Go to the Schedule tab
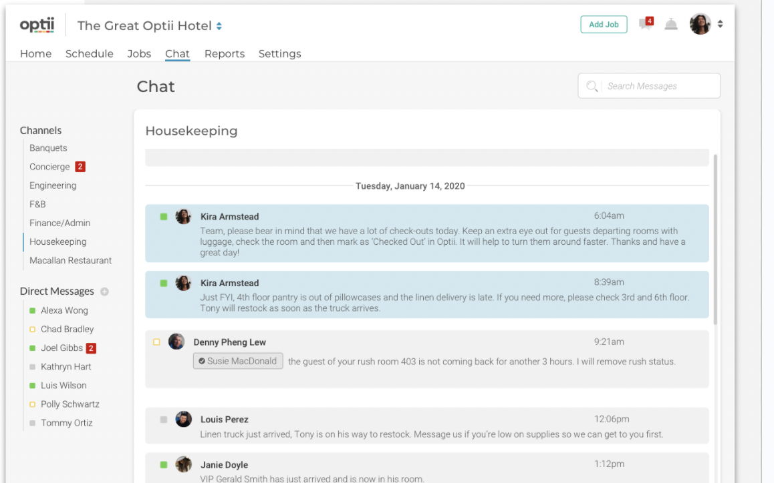774x483 pixels. coord(90,54)
